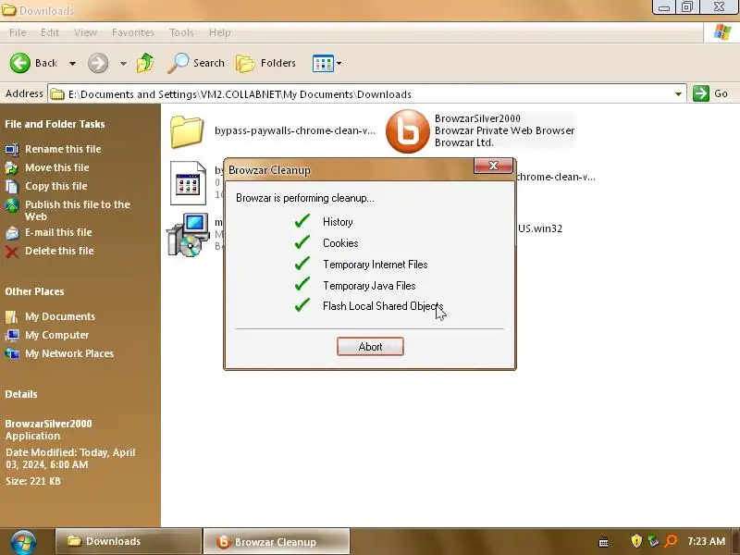
Task: Click the BrowzarSilver2000 file name text
Action: click(x=477, y=118)
